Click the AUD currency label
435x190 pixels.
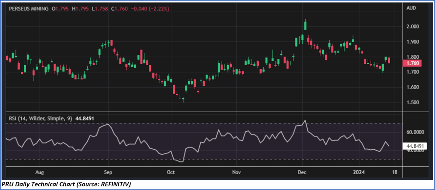pyautogui.click(x=411, y=8)
